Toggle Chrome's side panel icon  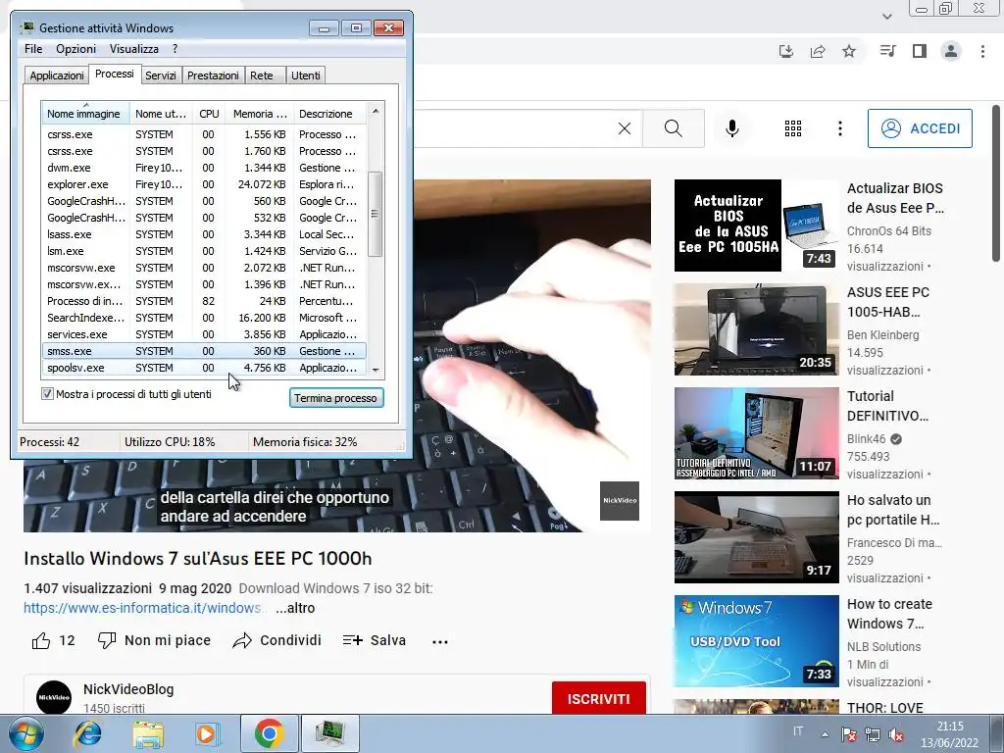coord(920,51)
